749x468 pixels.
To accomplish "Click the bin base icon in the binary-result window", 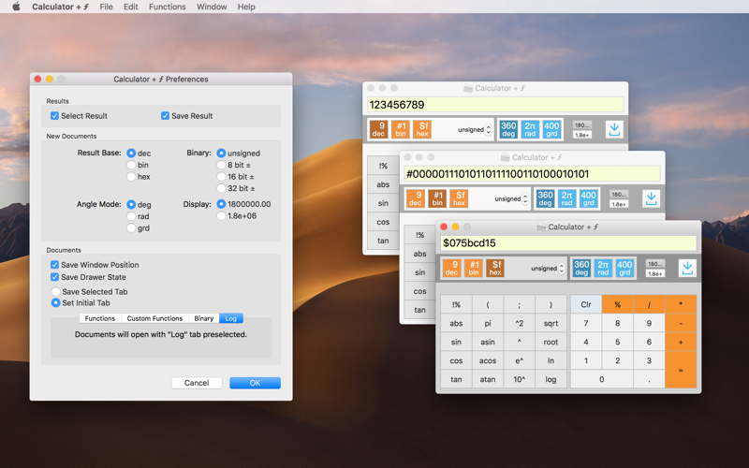I will pyautogui.click(x=437, y=198).
